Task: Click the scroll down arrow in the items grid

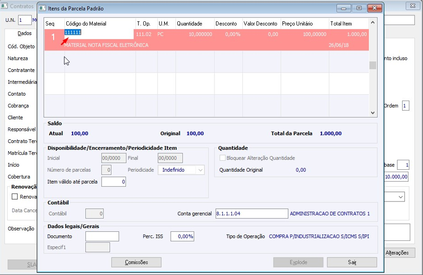Action: [373, 113]
